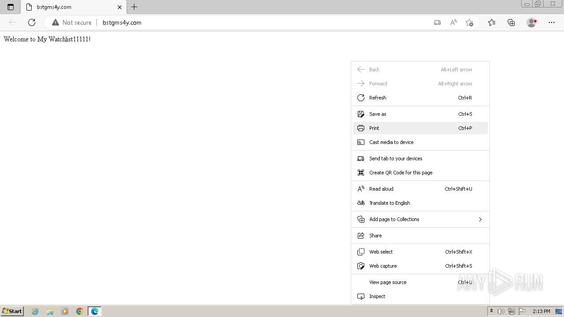Click the Cast media icon in menu
This screenshot has height=317, width=564.
tap(361, 142)
